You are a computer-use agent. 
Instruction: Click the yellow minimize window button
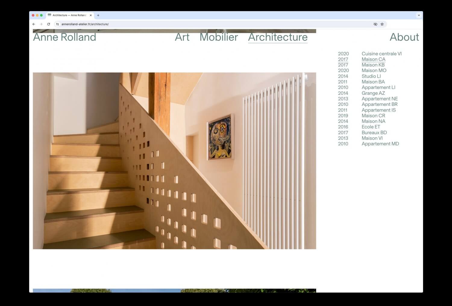pos(37,15)
